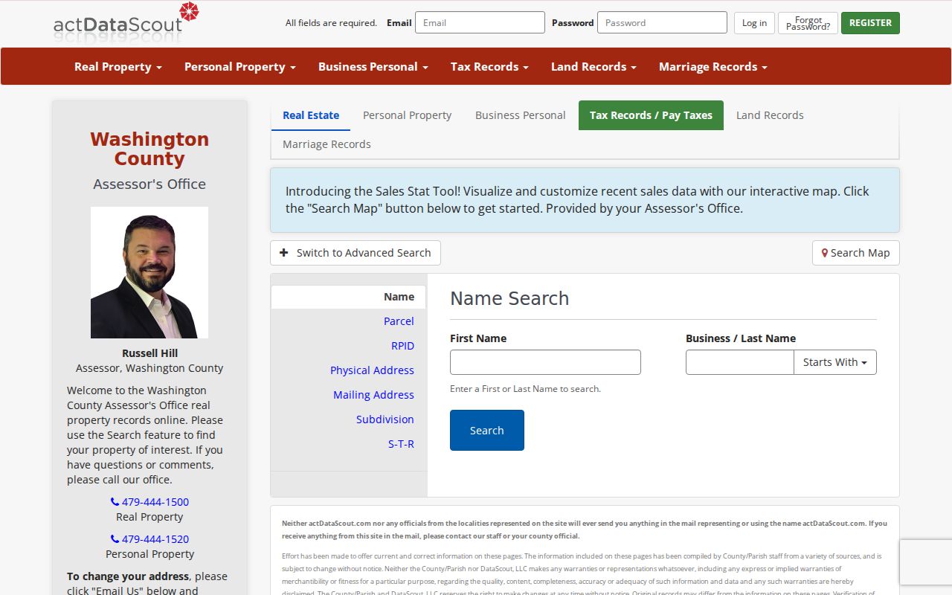The height and width of the screenshot is (595, 952).
Task: Focus the Password login field
Action: tap(662, 22)
